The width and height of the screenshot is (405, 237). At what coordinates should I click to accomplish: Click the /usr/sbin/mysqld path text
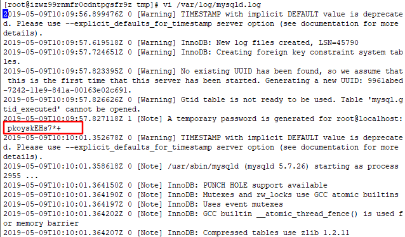203,166
